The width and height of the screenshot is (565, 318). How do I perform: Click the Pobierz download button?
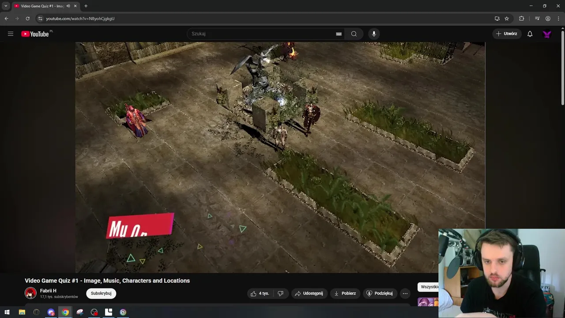click(x=345, y=293)
